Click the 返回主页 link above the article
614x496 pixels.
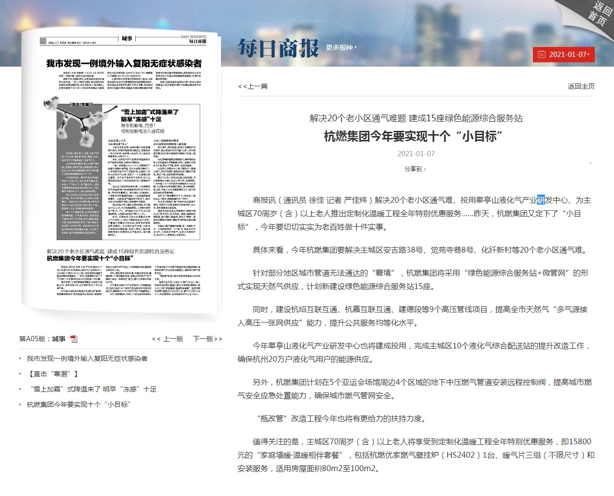point(581,86)
